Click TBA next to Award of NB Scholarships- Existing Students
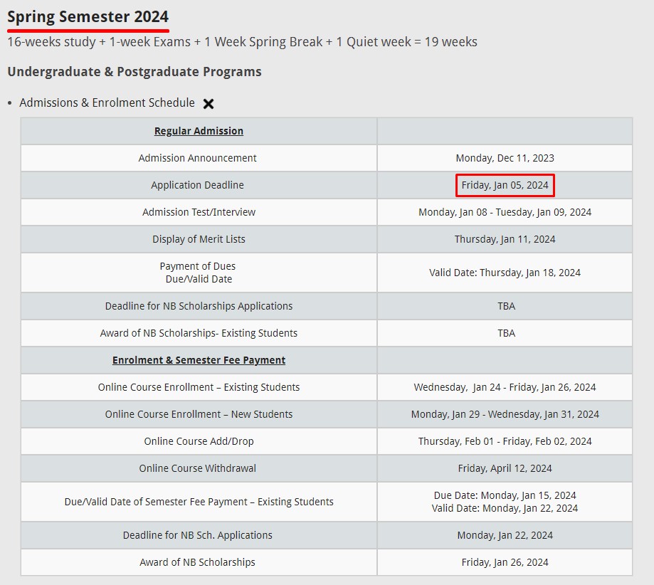Viewport: 654px width, 585px height. tap(506, 333)
